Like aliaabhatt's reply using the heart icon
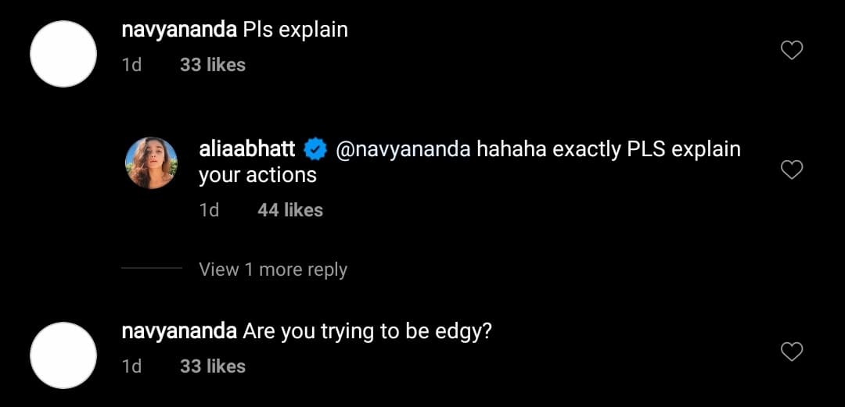The width and height of the screenshot is (845, 407). coord(793,169)
